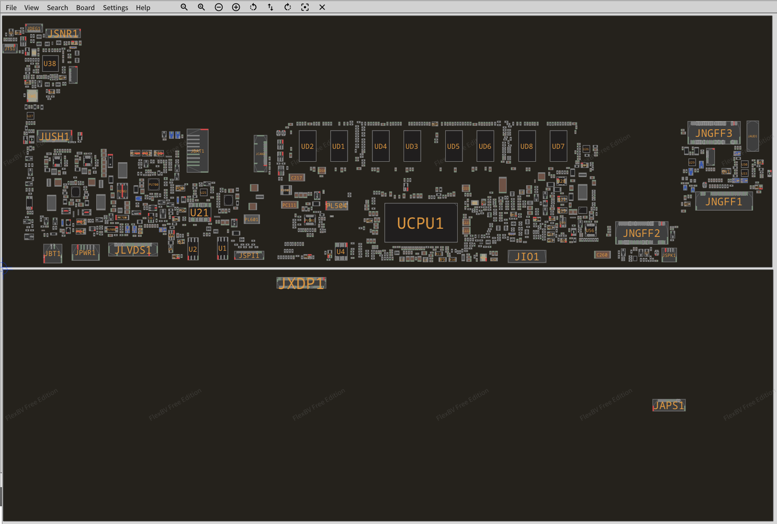Image resolution: width=777 pixels, height=524 pixels.
Task: Open the Settings menu
Action: pyautogui.click(x=115, y=8)
